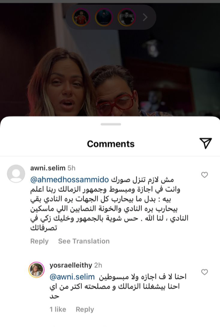This screenshot has width=220, height=327.
Task: Open the third story avatar
Action: pyautogui.click(x=127, y=17)
